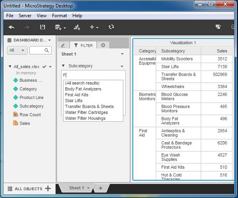Collapse the Subcategory filter triangle

tap(63, 66)
